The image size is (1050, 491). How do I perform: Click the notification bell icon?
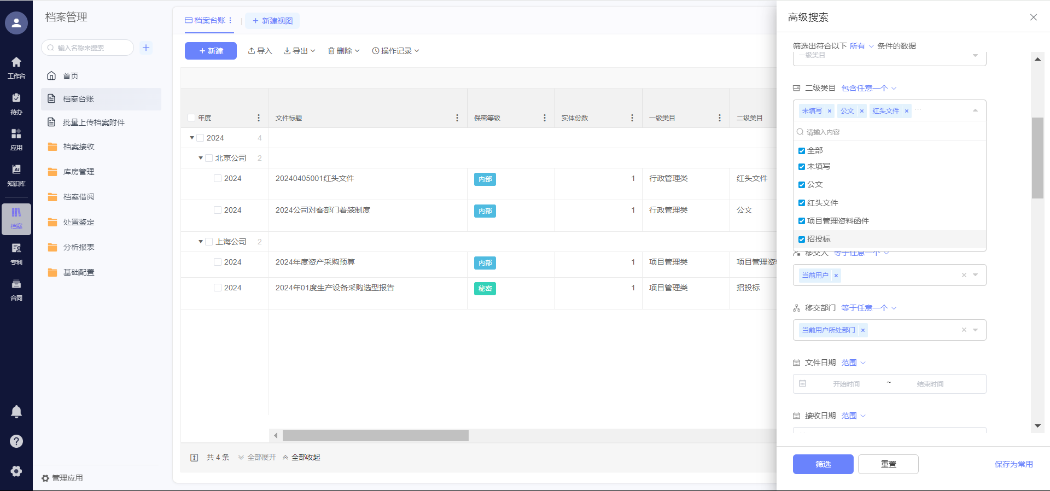click(16, 412)
